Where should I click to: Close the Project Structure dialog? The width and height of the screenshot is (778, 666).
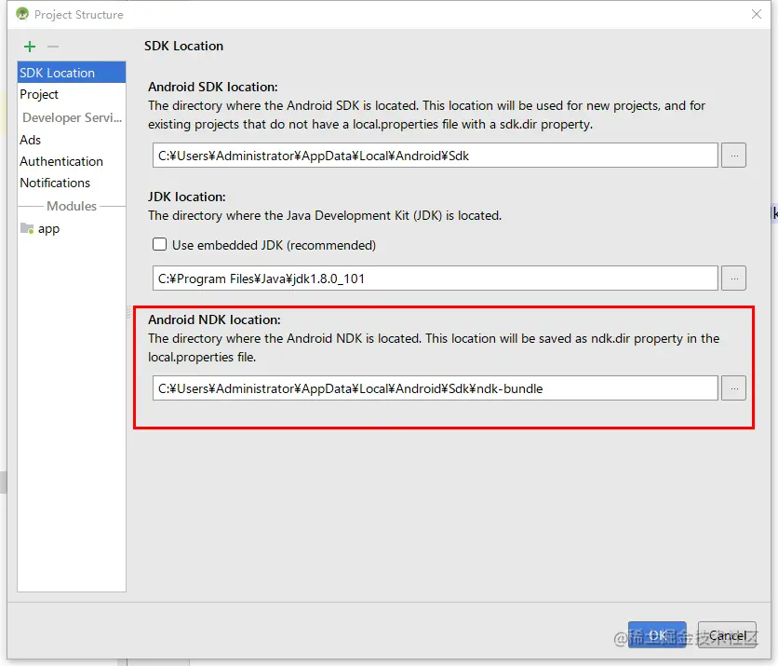point(756,14)
